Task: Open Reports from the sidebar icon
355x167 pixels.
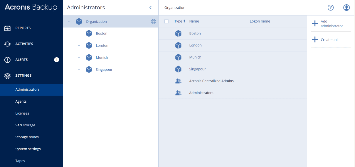Action: click(7, 28)
